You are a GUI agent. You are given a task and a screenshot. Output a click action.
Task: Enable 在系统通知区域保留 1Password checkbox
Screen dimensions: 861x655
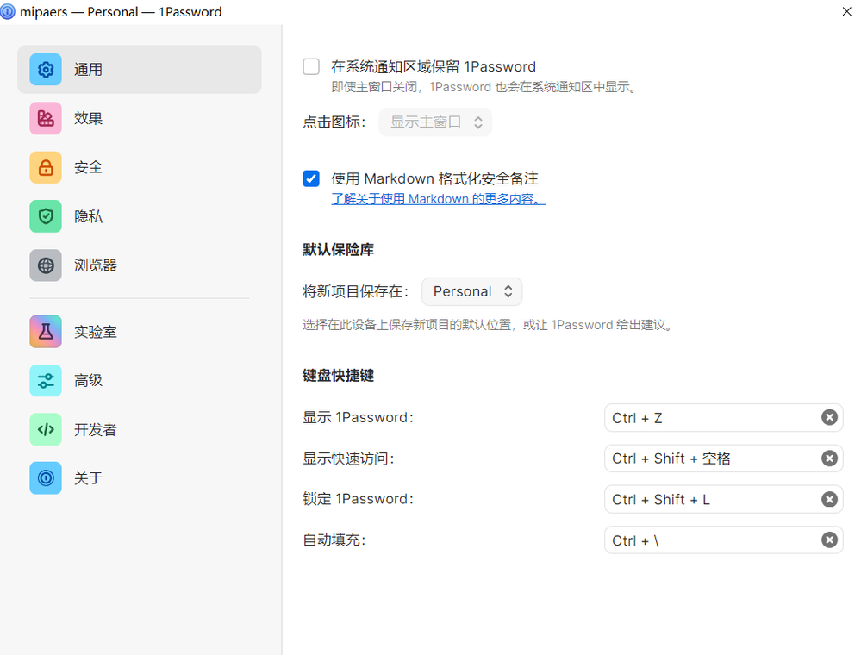click(311, 67)
